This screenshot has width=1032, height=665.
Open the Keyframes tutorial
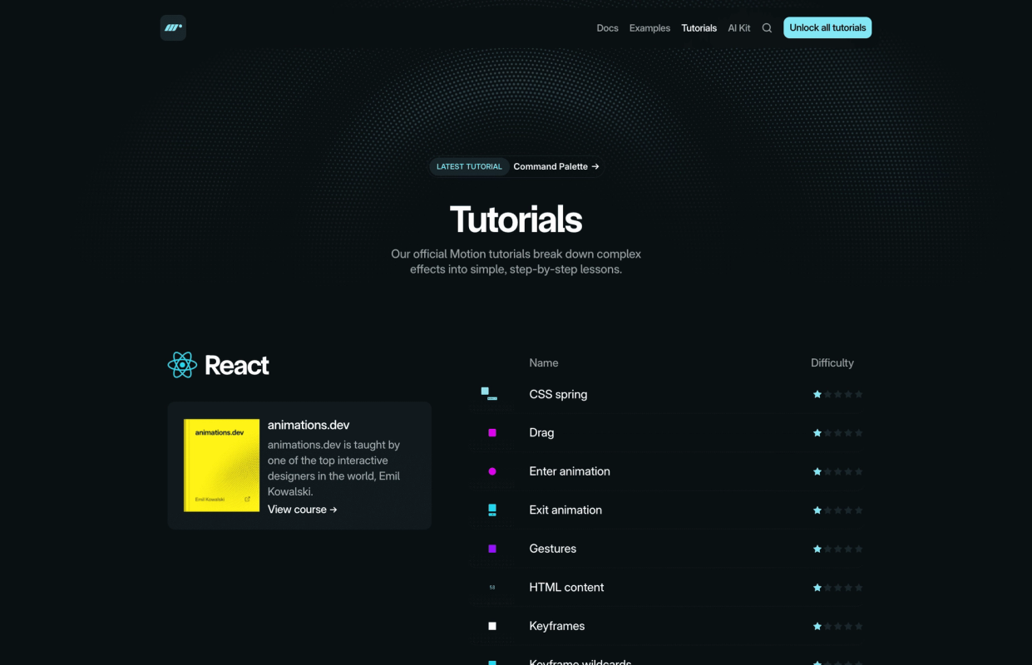coord(556,626)
